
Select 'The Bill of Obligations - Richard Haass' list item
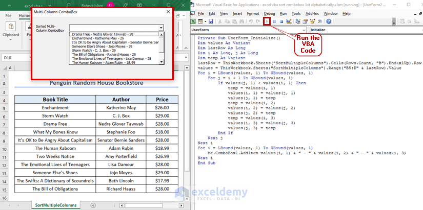coord(114,54)
